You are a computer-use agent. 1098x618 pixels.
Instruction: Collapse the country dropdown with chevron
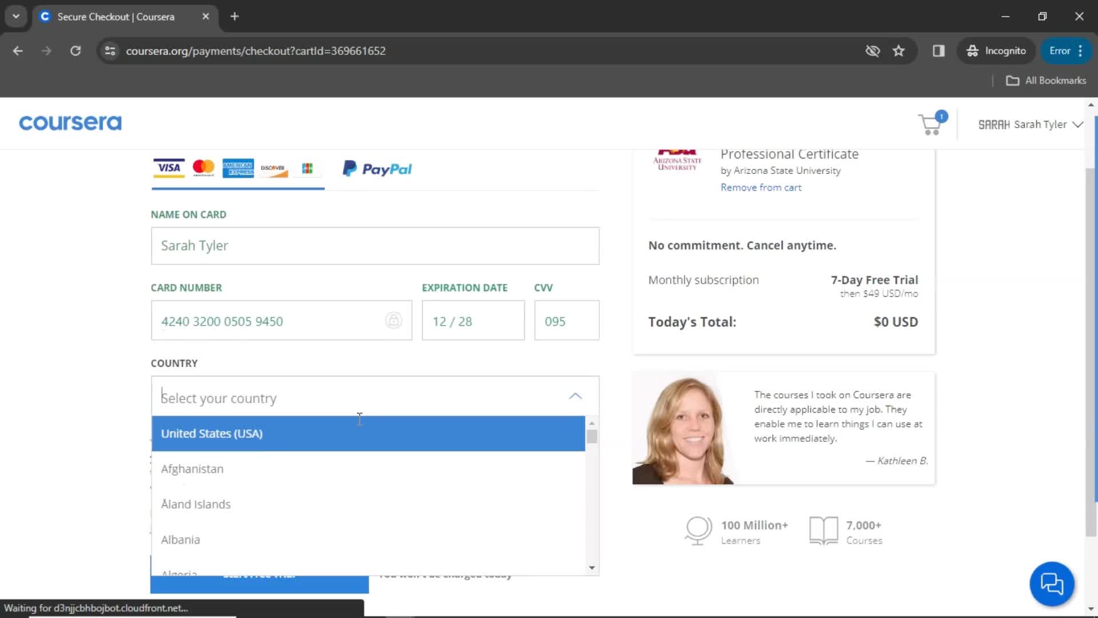click(x=575, y=396)
